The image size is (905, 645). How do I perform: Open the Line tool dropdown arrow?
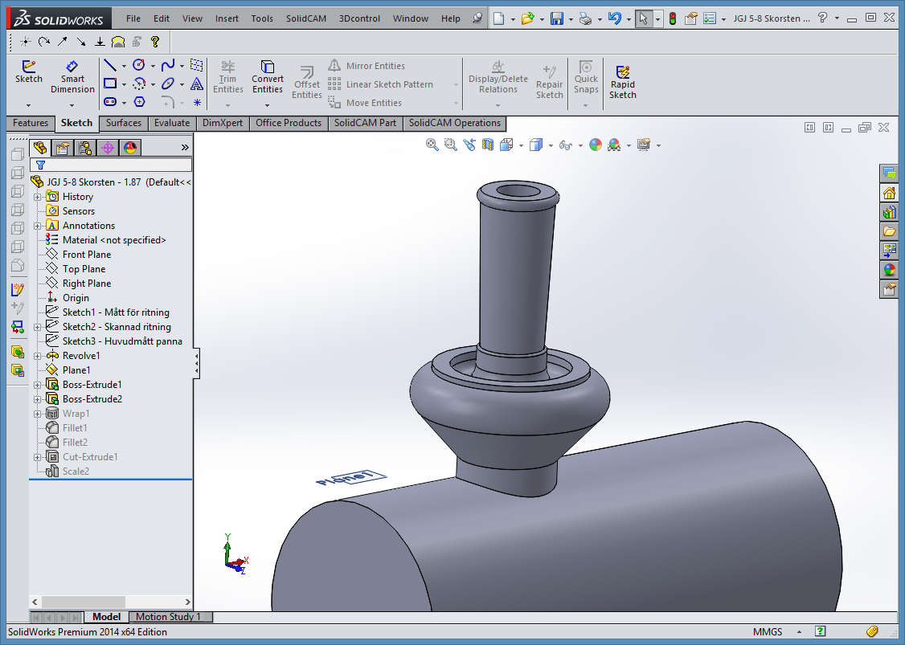pos(124,66)
